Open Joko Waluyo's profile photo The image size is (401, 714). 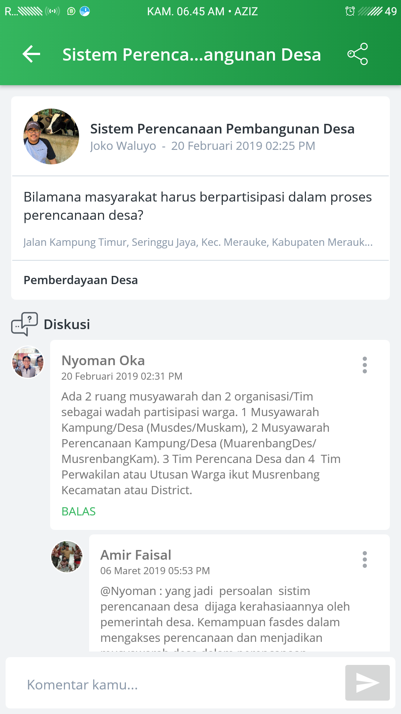point(51,136)
